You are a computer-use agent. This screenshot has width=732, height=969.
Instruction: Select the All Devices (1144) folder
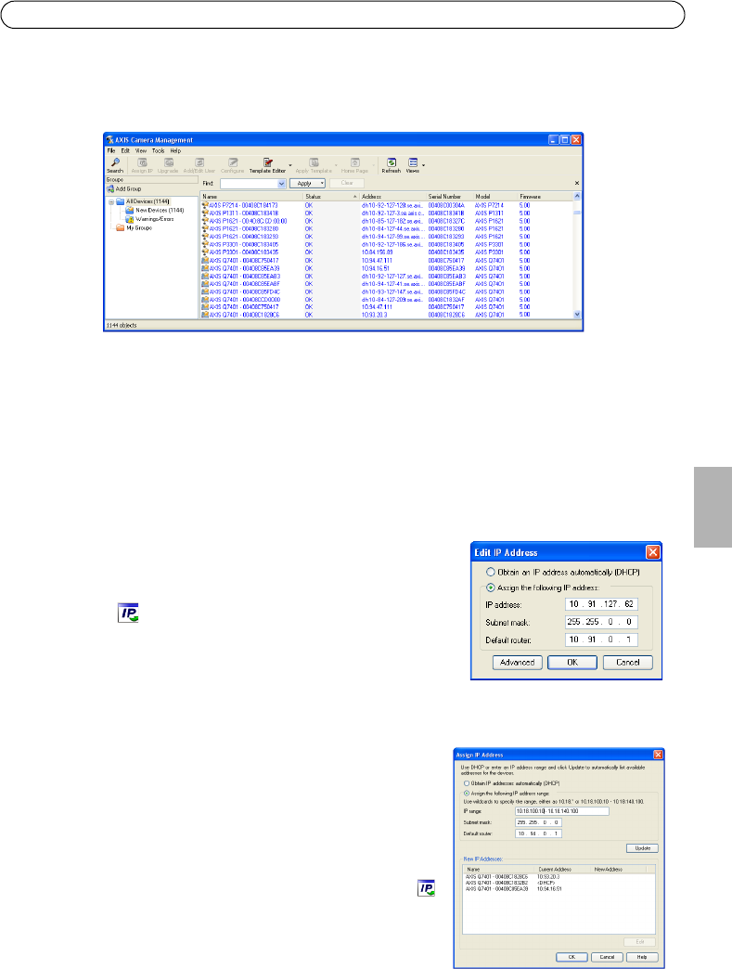(143, 201)
